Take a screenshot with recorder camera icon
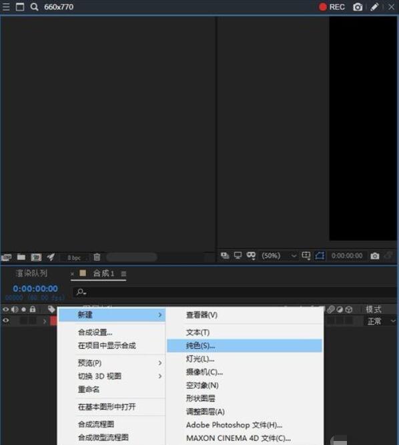Screen dimensions: 399x445 [358, 7]
